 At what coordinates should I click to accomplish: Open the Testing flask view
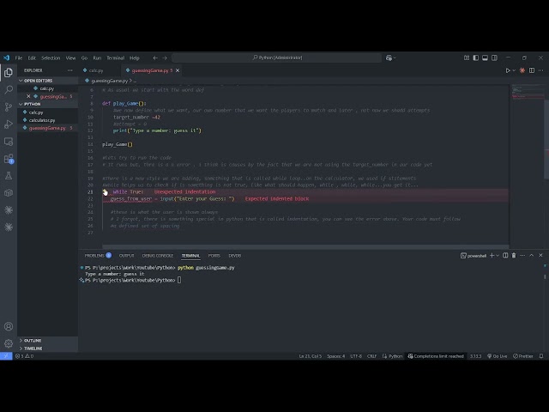(x=9, y=176)
